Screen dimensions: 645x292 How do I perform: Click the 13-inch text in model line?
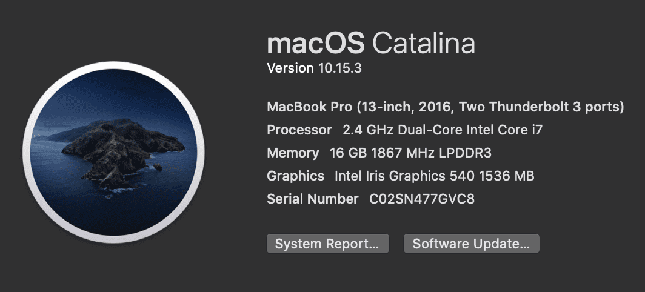[387, 107]
